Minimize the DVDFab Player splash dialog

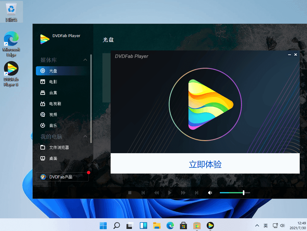click(x=289, y=55)
